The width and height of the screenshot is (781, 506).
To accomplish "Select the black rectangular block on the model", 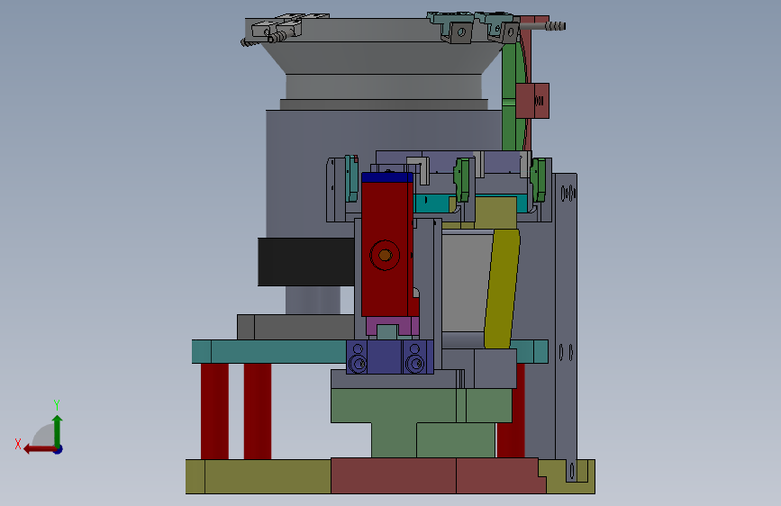I will pyautogui.click(x=306, y=262).
